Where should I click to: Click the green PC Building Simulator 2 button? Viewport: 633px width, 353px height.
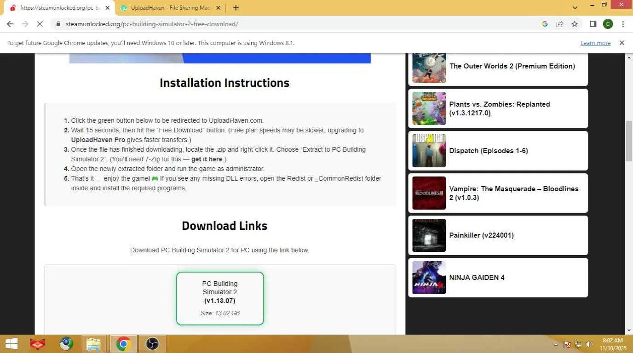coord(220,298)
